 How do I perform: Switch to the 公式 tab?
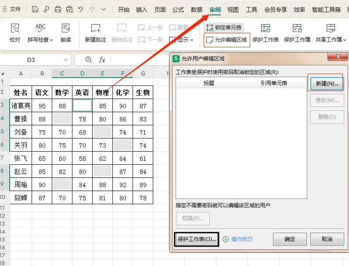178,10
